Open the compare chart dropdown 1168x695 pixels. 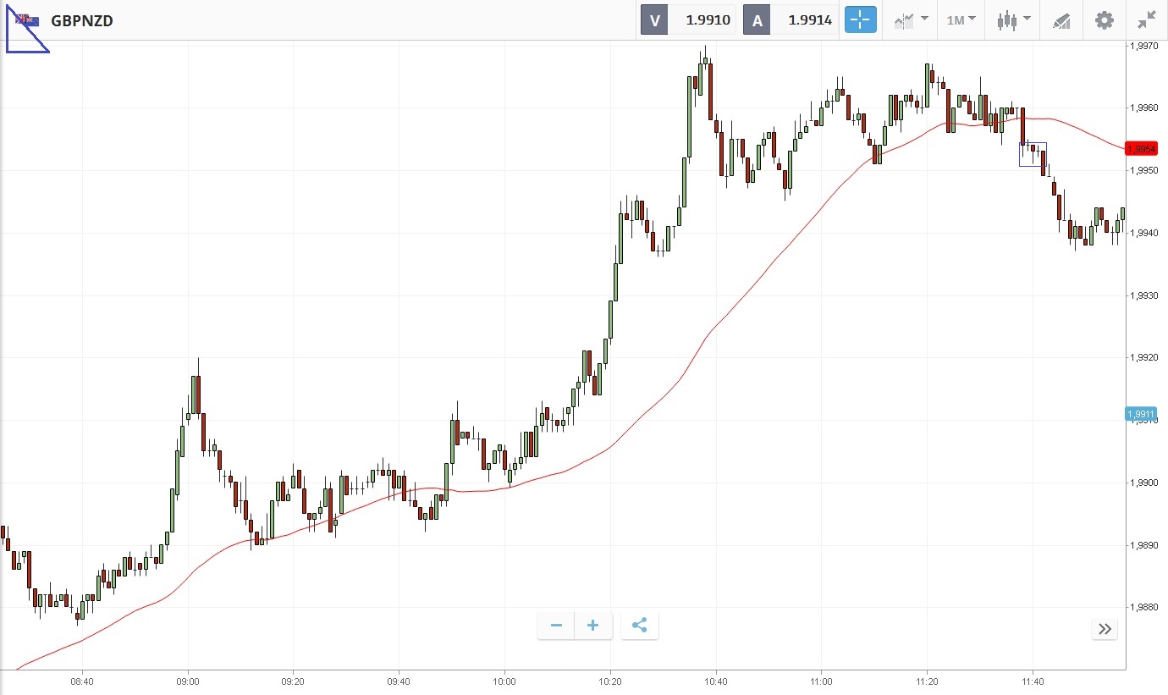[x=911, y=20]
